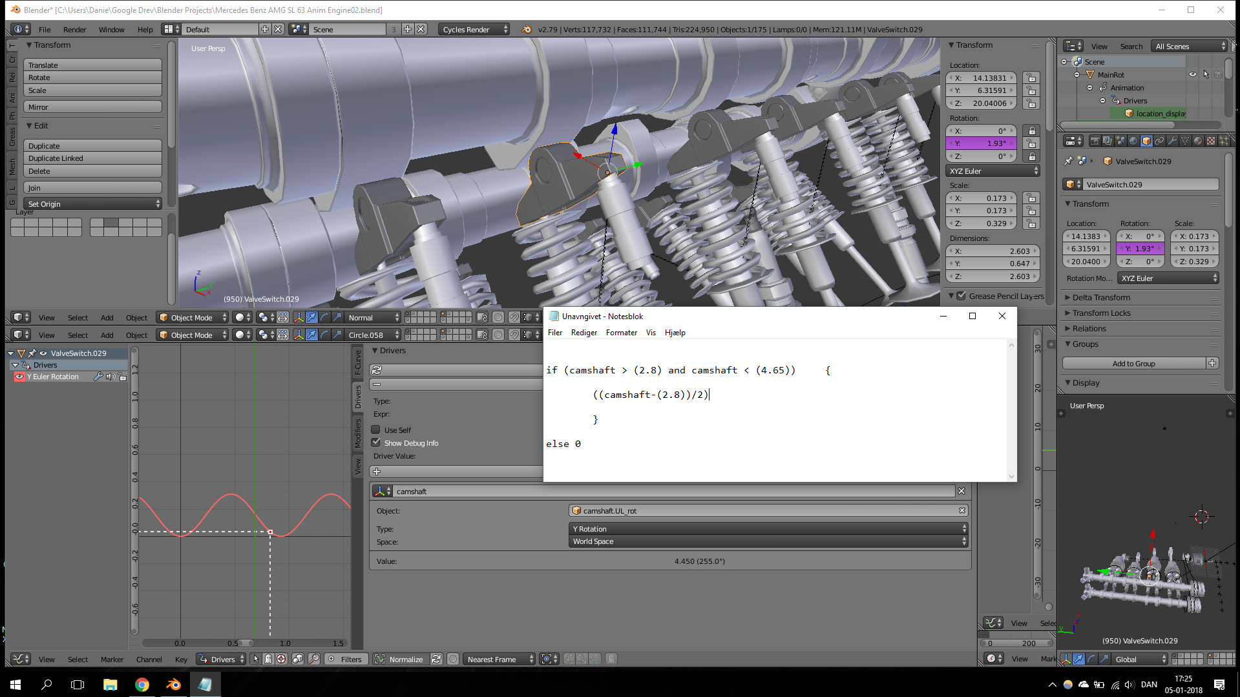1240x697 pixels.
Task: Open the Nearest Frame snap dropdown
Action: (499, 659)
